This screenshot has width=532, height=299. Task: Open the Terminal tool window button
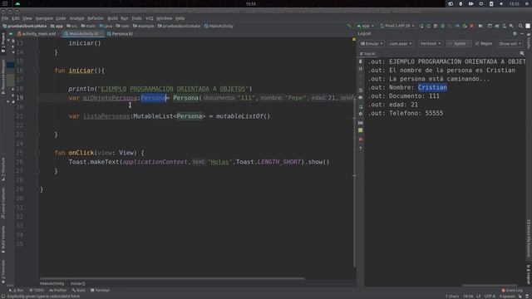100,291
